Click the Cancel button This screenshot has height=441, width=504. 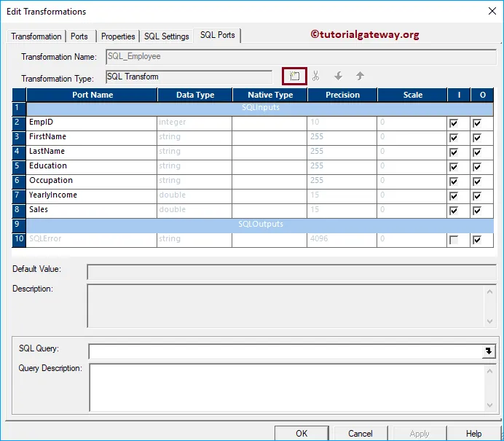point(361,433)
